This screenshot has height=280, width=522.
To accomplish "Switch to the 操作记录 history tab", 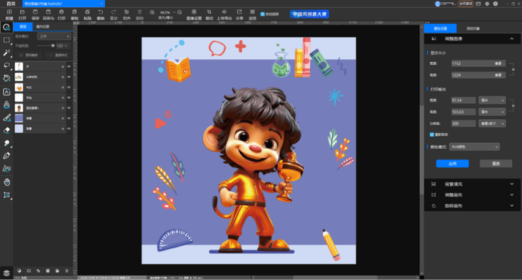I will (43, 27).
